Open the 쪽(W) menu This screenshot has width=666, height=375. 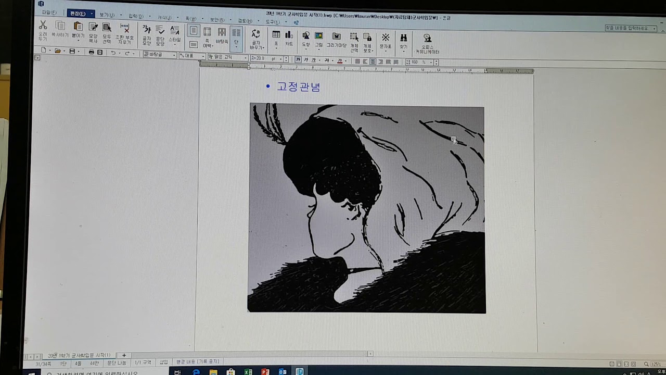[x=191, y=19]
